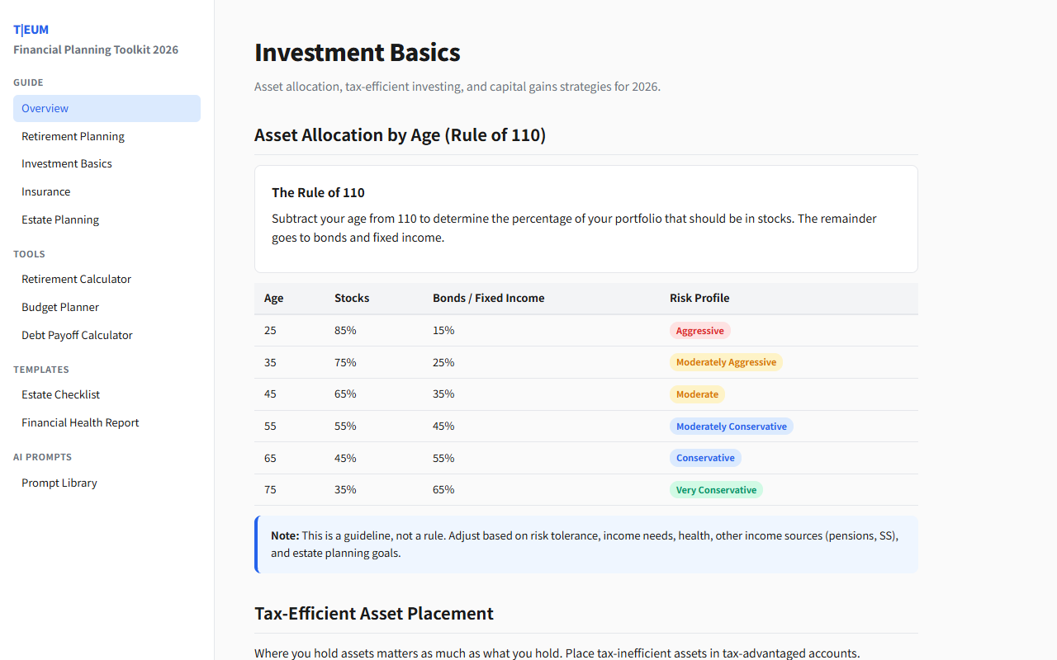Open the Estate Checklist template
1057x660 pixels.
60,394
